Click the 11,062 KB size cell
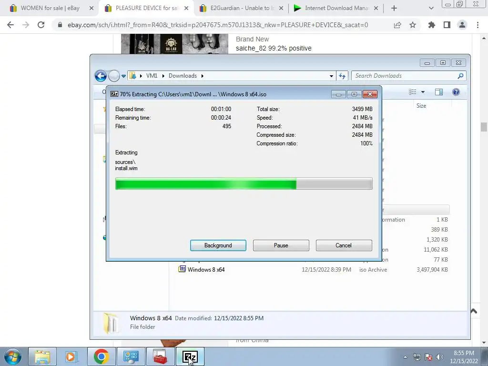 pyautogui.click(x=436, y=250)
